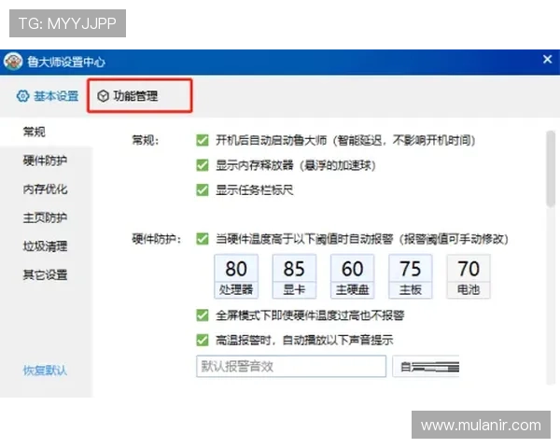This screenshot has height=448, width=560.
Task: Click the 电池 threshold value 70
Action: 469,269
